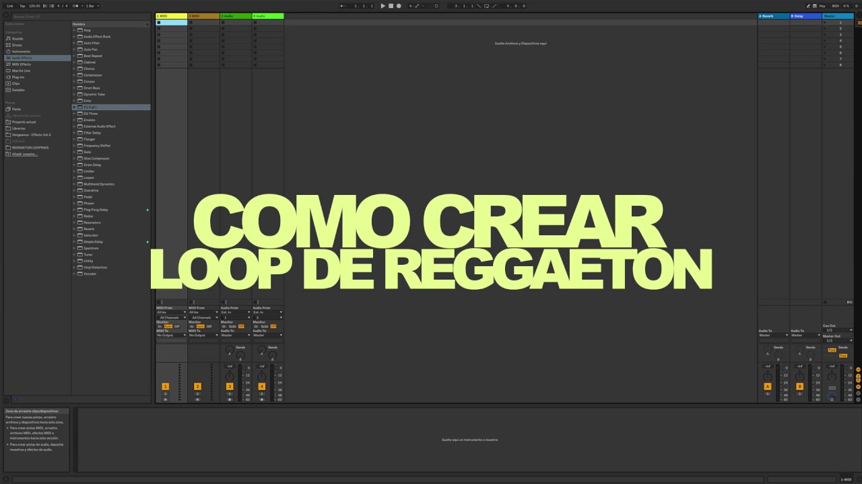The height and width of the screenshot is (484, 862).
Task: Open track 1 MIDI To No Output dropdown
Action: [x=171, y=335]
